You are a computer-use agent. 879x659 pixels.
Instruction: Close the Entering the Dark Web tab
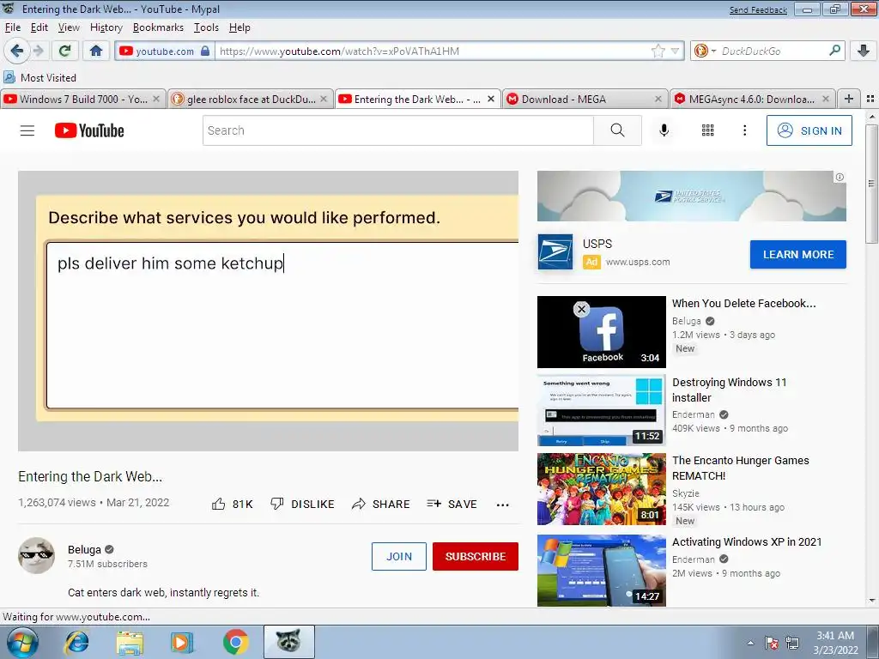491,99
